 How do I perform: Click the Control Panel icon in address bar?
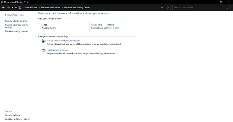[20, 7]
